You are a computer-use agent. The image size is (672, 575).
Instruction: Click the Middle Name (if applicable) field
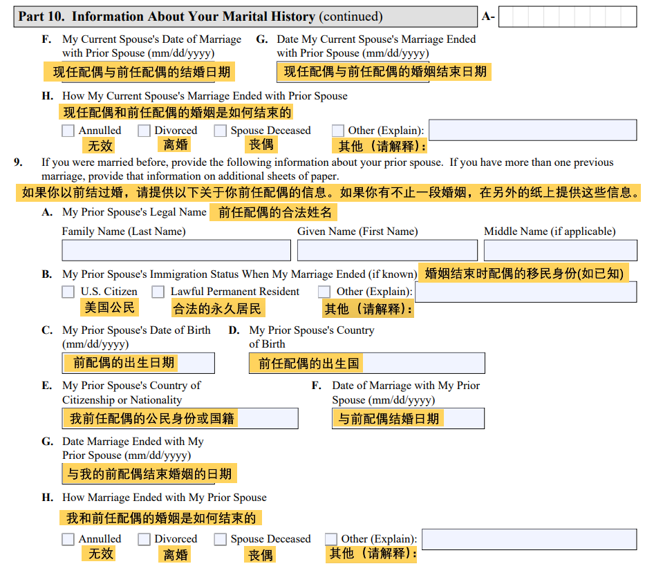(560, 250)
